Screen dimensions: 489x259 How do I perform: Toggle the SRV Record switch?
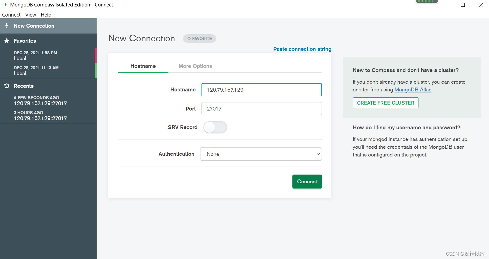[x=215, y=127]
